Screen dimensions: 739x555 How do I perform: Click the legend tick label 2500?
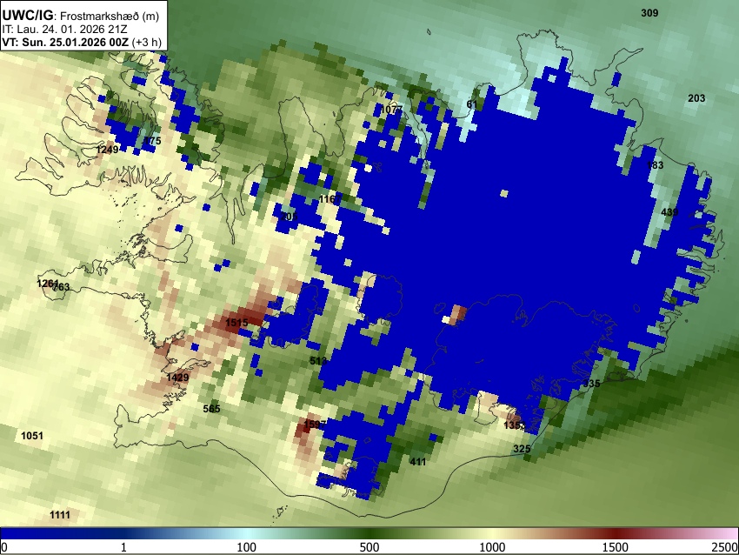[725, 547]
